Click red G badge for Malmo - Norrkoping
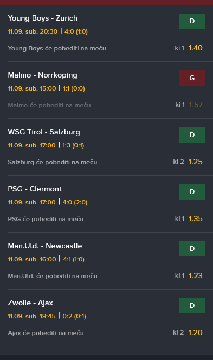The width and height of the screenshot is (213, 360). [x=192, y=78]
